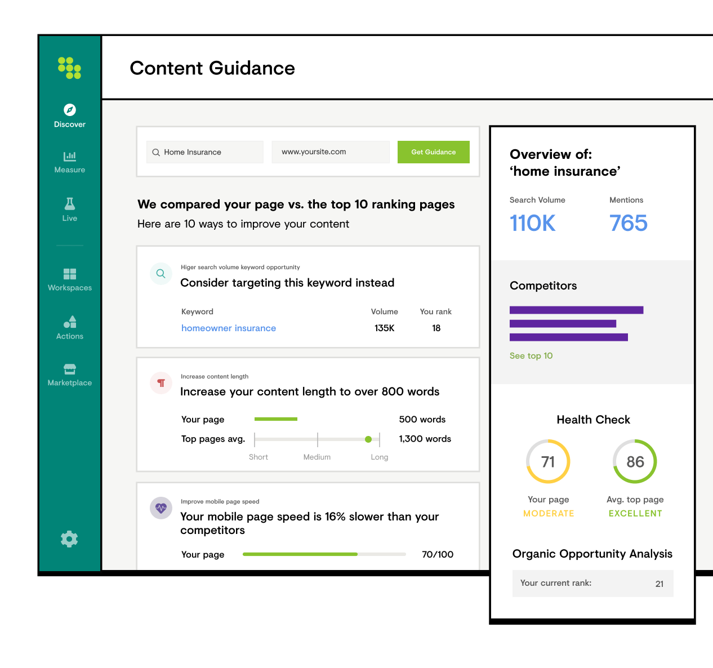
Task: Click the You rank value 18
Action: [x=436, y=328]
